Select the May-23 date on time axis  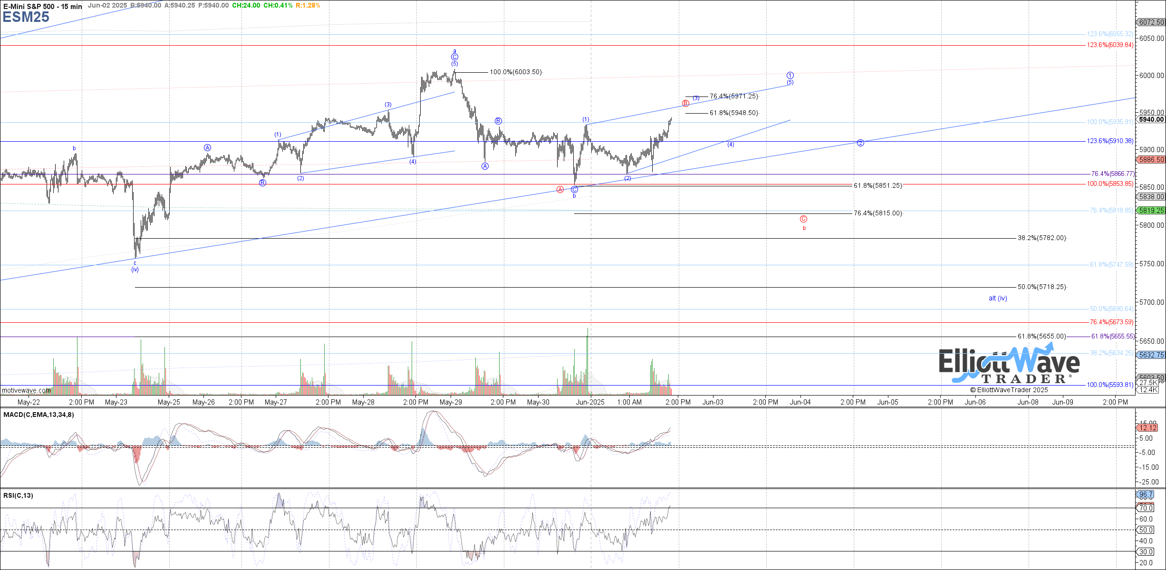(x=116, y=402)
